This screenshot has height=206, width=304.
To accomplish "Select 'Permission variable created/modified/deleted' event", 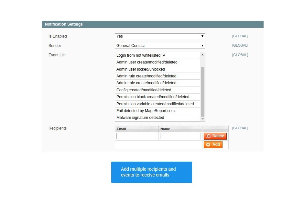I will click(x=157, y=104).
